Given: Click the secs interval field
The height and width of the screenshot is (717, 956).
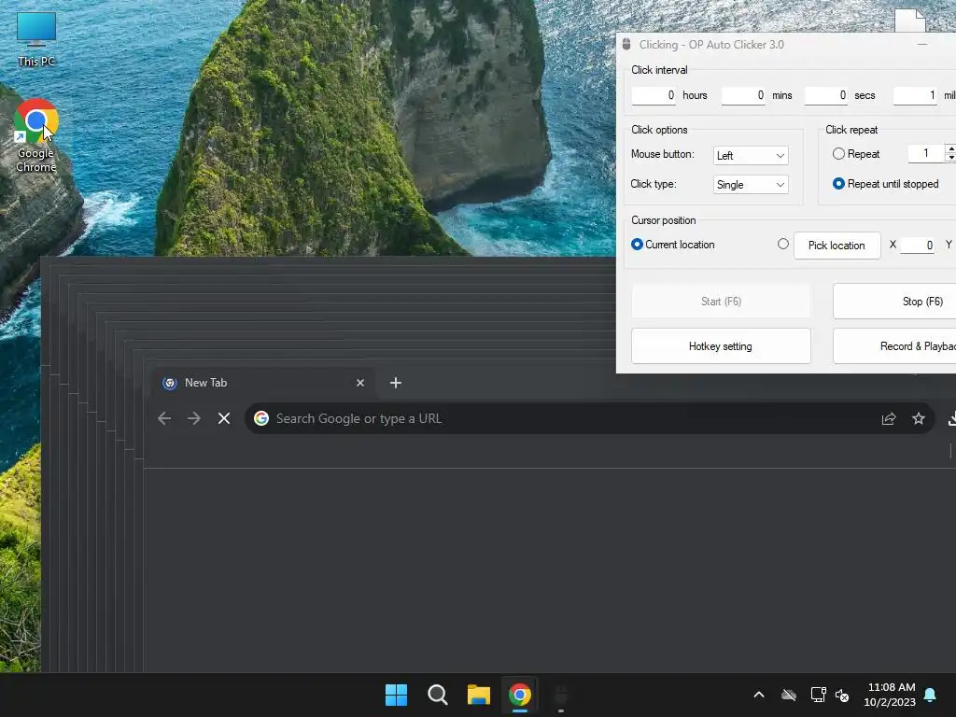Looking at the screenshot, I should [826, 95].
